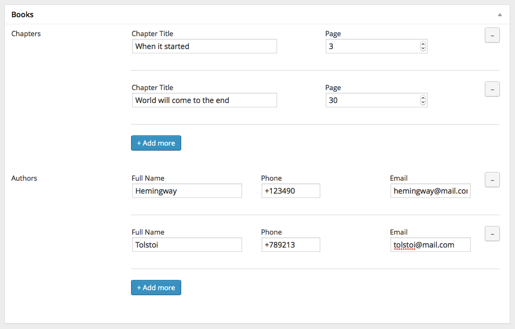Remove the Tolstoi author row
Image resolution: width=515 pixels, height=329 pixels.
point(492,234)
